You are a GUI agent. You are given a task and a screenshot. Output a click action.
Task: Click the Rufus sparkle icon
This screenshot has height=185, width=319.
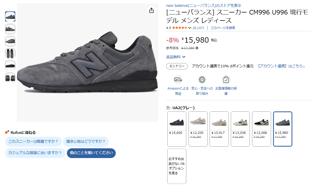coord(7,132)
